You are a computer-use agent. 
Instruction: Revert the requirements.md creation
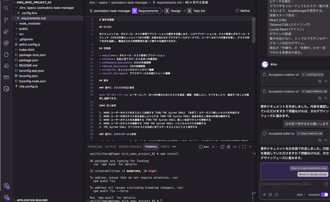pyautogui.click(x=326, y=98)
